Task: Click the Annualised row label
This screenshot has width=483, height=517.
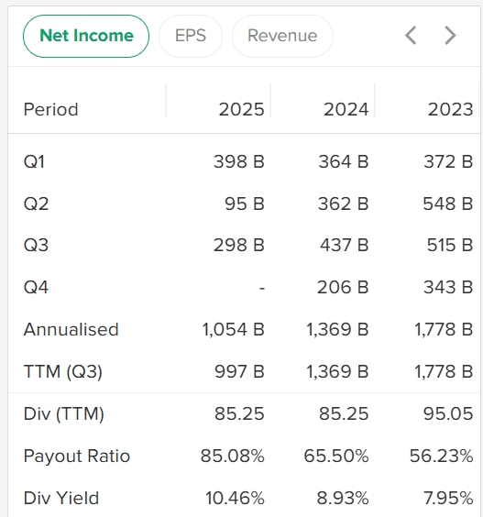Action: click(x=71, y=329)
